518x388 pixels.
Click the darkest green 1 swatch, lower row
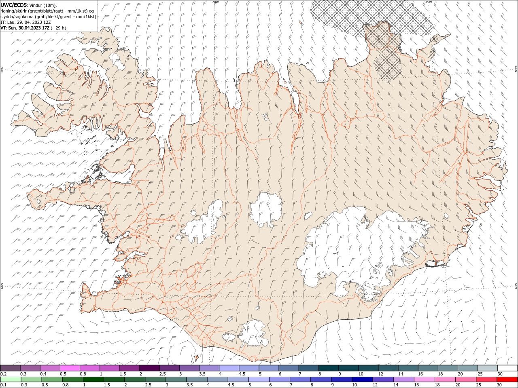(93, 380)
